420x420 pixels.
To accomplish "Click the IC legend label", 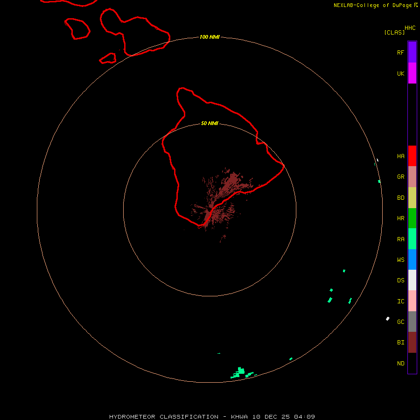I will [400, 301].
